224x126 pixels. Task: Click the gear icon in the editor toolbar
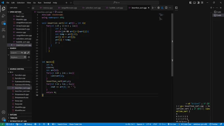coord(158,8)
